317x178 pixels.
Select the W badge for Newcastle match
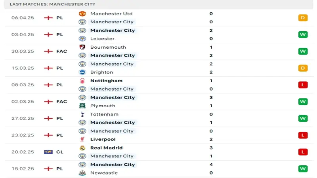(303, 169)
